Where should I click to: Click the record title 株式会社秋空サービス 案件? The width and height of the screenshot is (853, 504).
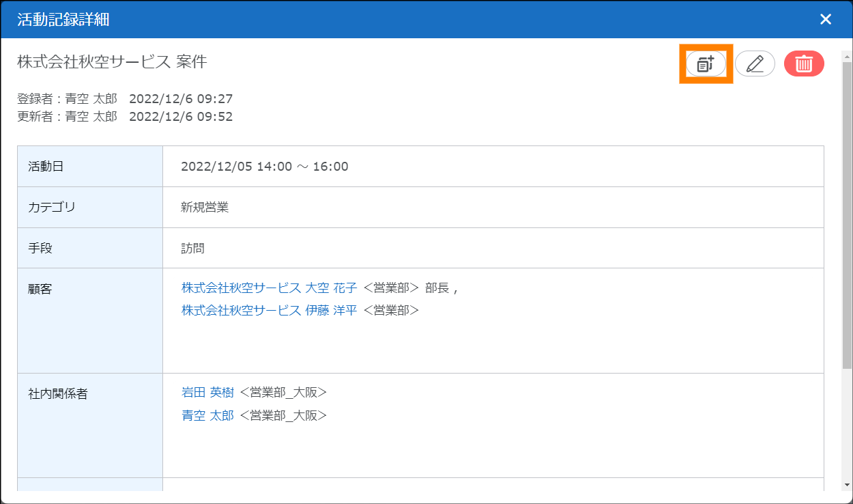pyautogui.click(x=112, y=62)
